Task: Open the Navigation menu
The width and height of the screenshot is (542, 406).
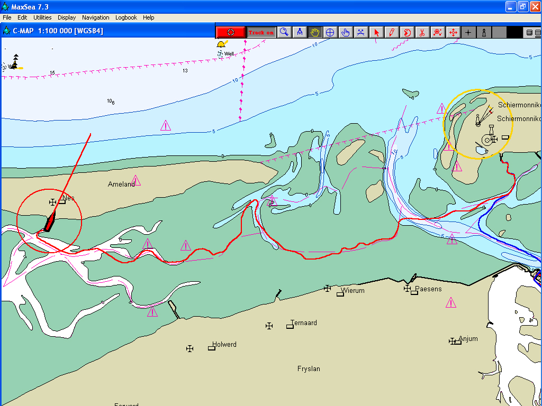Action: [96, 17]
